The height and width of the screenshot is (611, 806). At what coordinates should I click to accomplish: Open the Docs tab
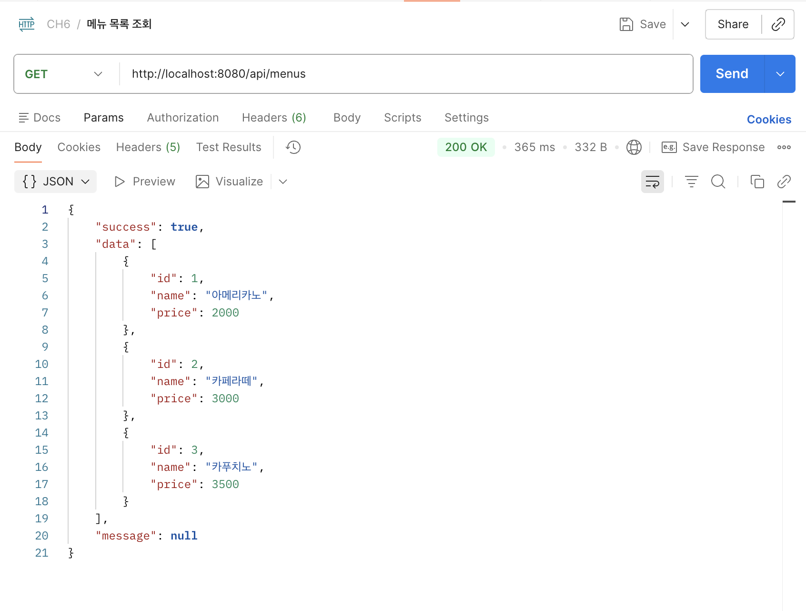[x=40, y=118]
